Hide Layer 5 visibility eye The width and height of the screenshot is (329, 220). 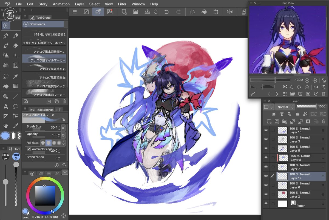(266, 149)
